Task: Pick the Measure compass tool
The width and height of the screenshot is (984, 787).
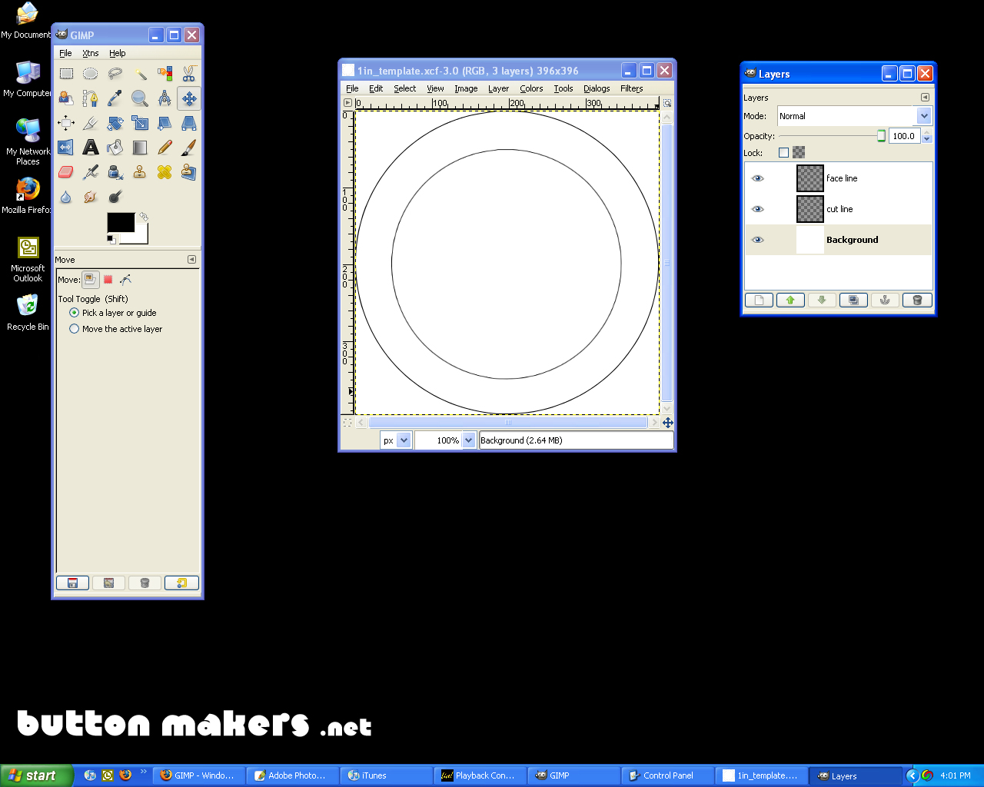Action: 165,98
